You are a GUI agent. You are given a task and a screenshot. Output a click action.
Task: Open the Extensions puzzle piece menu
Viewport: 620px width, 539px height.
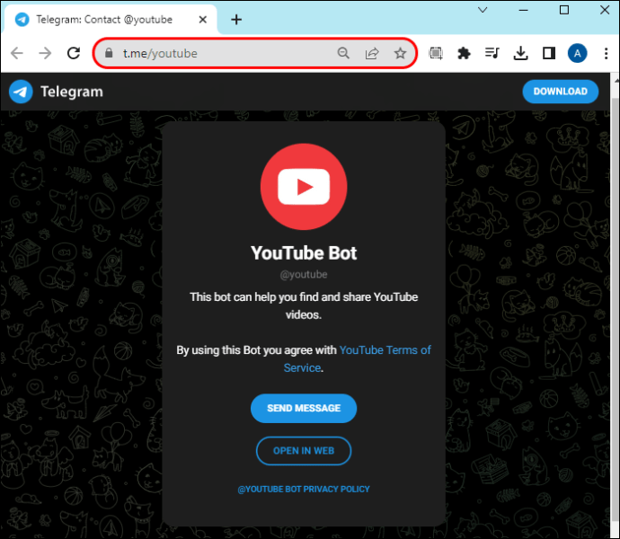[464, 54]
